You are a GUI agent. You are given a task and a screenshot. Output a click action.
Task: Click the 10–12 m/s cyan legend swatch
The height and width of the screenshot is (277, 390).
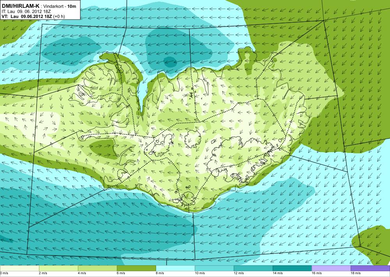(214, 268)
